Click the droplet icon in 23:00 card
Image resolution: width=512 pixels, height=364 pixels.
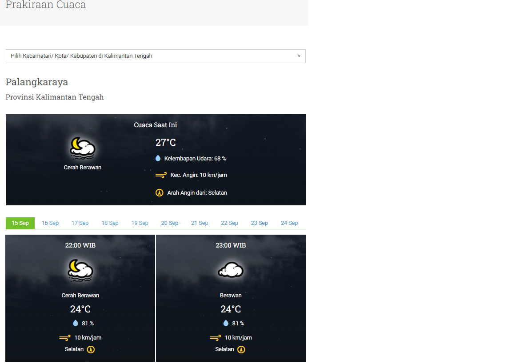tap(226, 323)
